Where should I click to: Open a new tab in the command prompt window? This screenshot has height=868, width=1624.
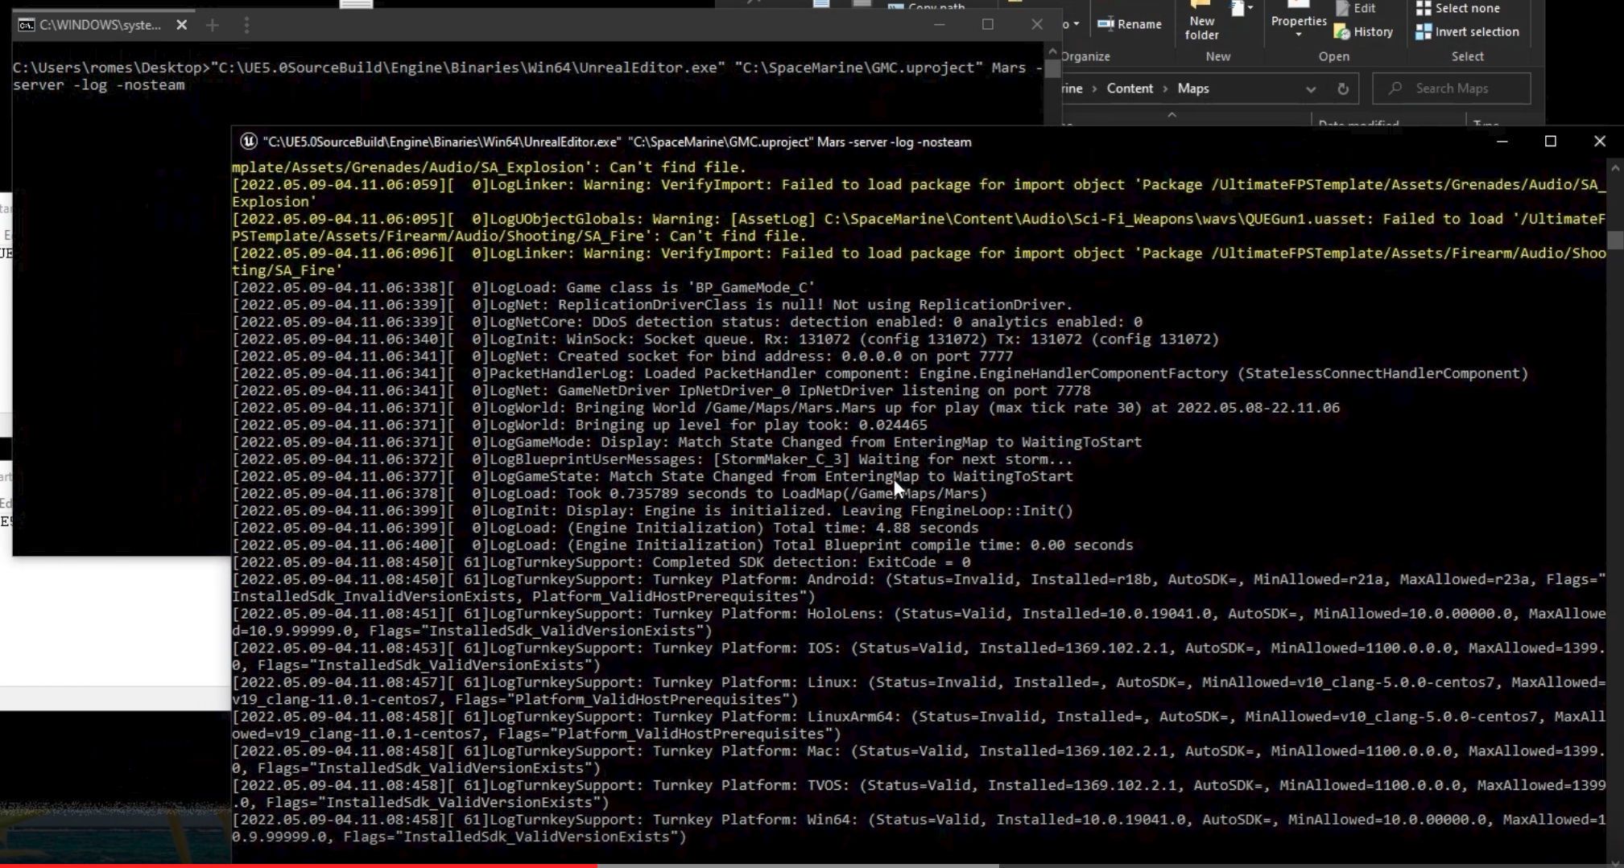(213, 25)
